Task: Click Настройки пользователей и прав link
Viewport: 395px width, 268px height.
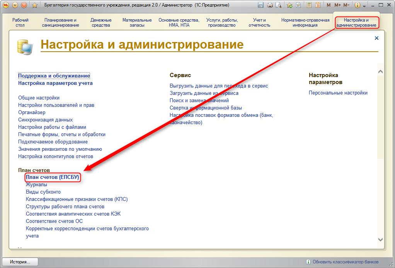Action: pyautogui.click(x=56, y=105)
